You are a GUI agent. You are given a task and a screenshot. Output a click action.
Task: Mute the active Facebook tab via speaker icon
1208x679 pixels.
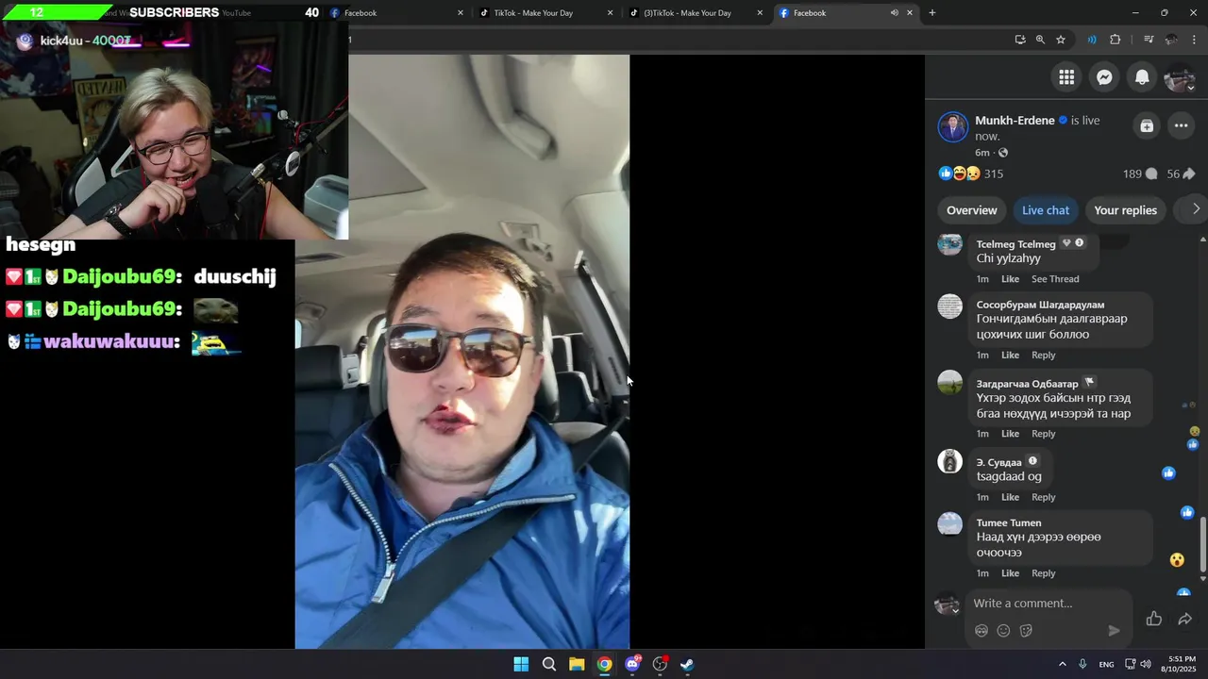(x=894, y=13)
